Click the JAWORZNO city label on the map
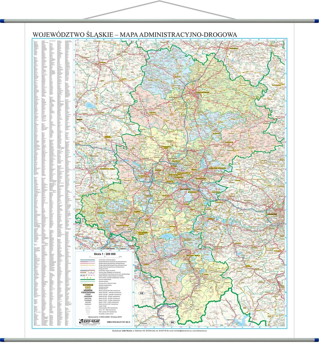319x344 pixels. click(216, 191)
